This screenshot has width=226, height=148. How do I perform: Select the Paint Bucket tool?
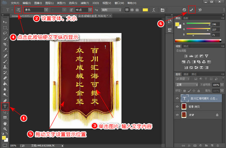[x=5, y=84]
